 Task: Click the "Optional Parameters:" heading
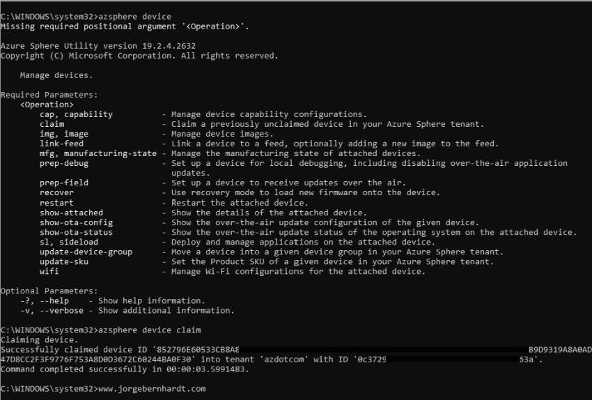coord(49,291)
